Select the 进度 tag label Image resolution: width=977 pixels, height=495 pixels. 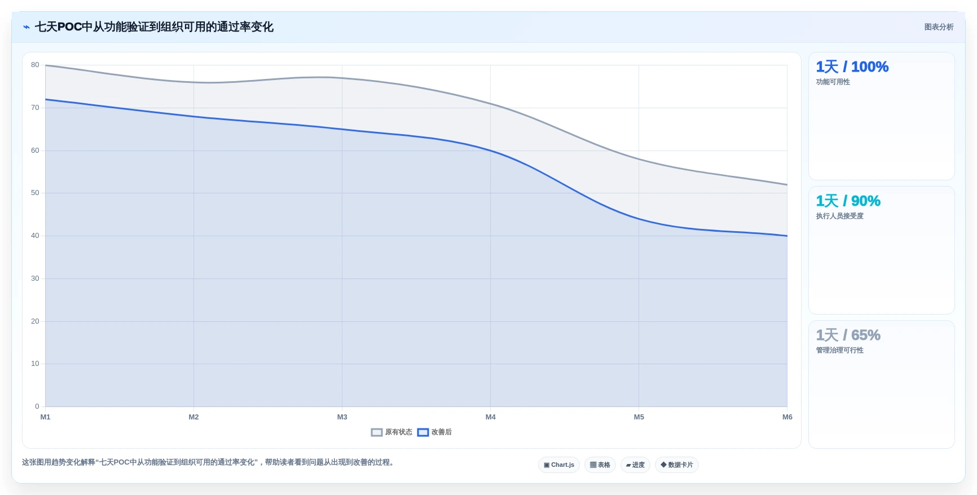[639, 465]
